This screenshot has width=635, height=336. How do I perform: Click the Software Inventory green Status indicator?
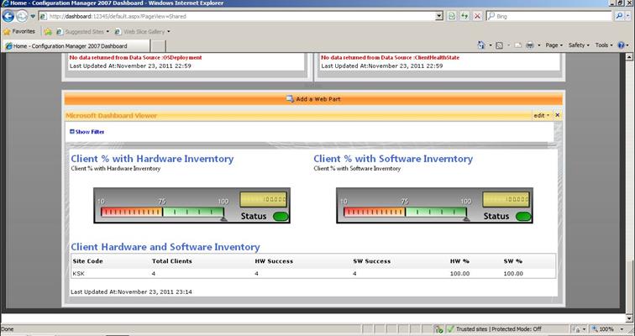point(522,217)
